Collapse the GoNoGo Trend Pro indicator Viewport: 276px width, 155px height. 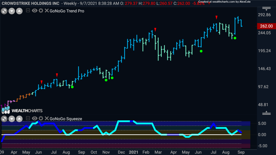28,10
